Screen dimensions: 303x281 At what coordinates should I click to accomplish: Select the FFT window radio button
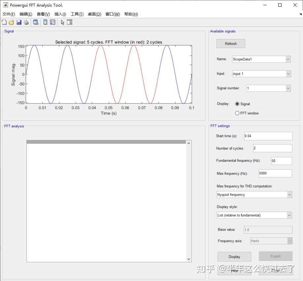(x=237, y=113)
